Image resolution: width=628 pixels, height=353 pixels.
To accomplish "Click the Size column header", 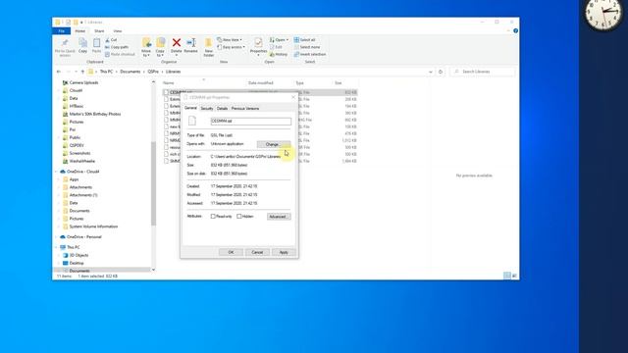I will click(339, 82).
